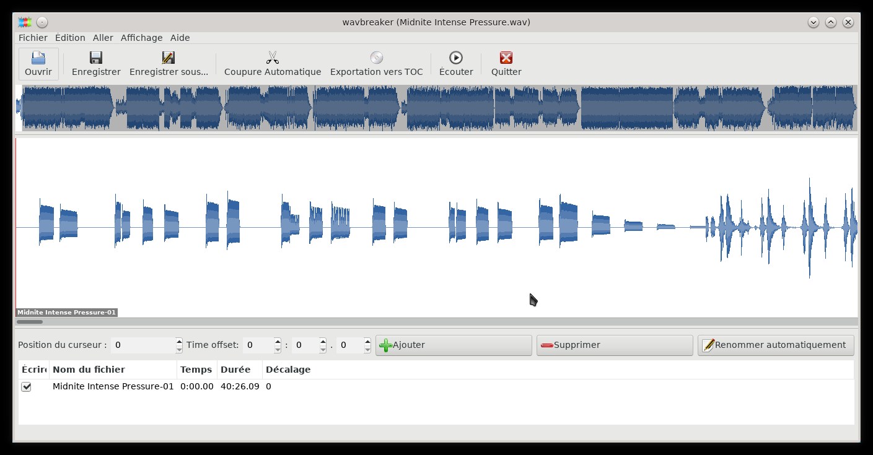Decrease the Position du curseur value

click(x=179, y=349)
